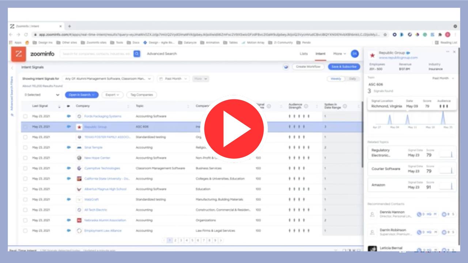Click the ZoomInfo orange logo icon
468x263 pixels.
19,54
